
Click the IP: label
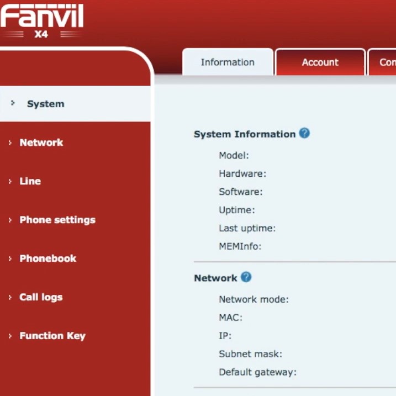coord(225,336)
